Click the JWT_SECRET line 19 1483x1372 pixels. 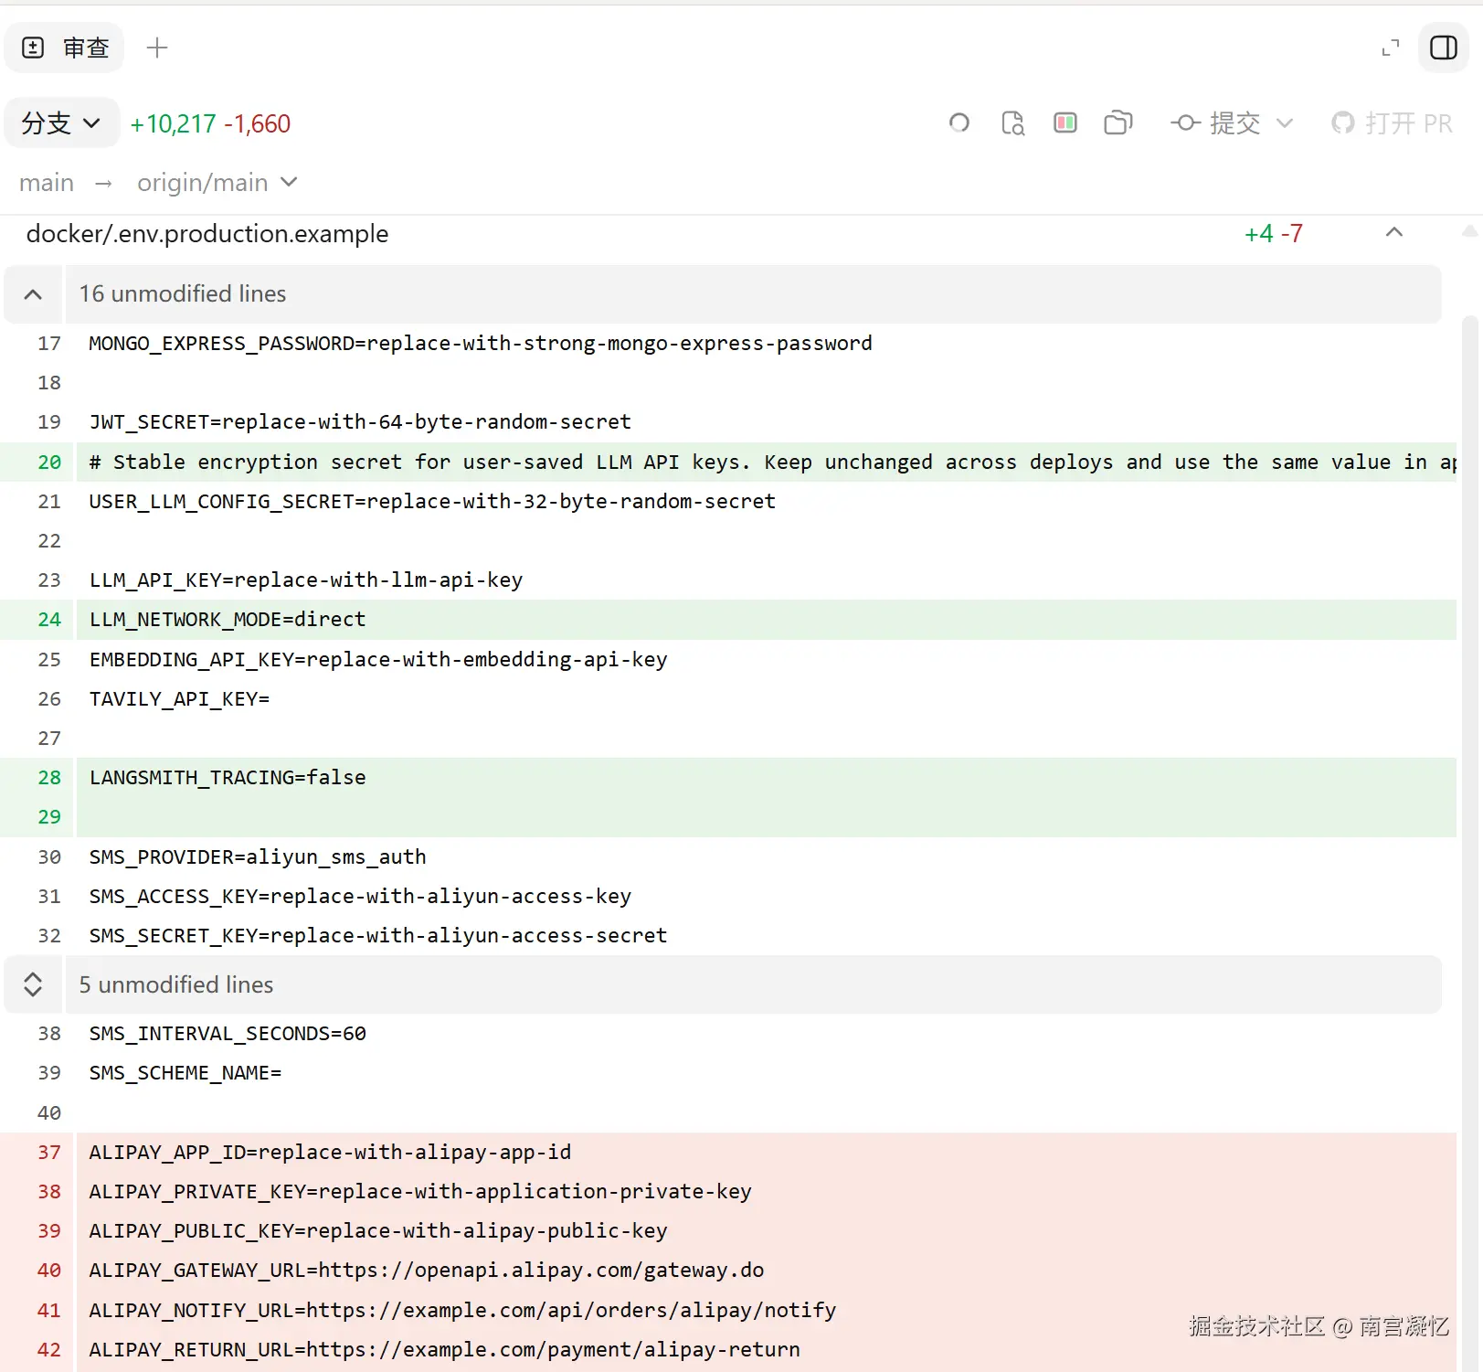point(360,422)
